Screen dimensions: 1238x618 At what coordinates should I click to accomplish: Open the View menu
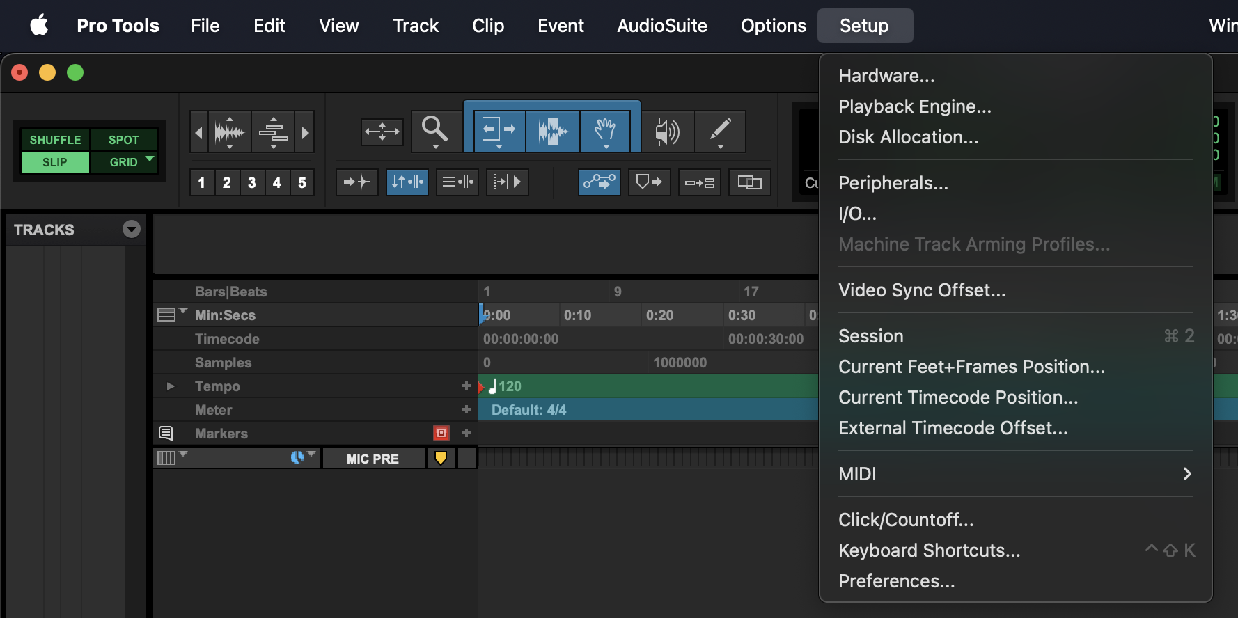click(x=339, y=26)
